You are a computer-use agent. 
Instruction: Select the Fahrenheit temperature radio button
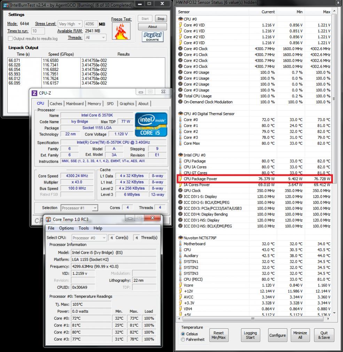click(x=183, y=339)
